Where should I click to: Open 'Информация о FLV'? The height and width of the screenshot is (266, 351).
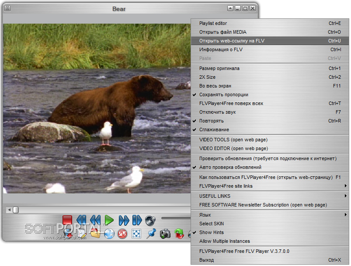click(x=270, y=49)
